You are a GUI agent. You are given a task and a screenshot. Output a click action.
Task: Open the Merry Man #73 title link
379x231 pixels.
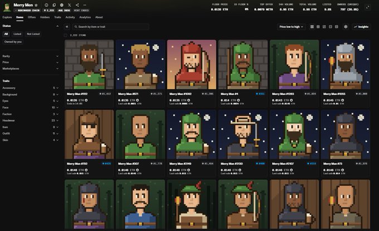click(332, 163)
